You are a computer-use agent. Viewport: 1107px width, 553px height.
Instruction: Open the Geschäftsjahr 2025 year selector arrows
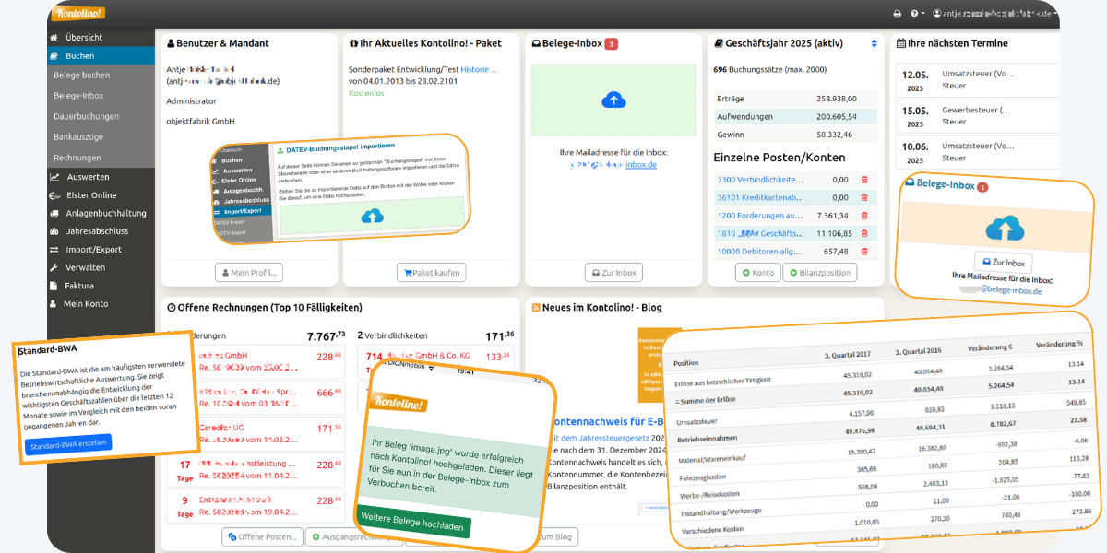tap(875, 43)
